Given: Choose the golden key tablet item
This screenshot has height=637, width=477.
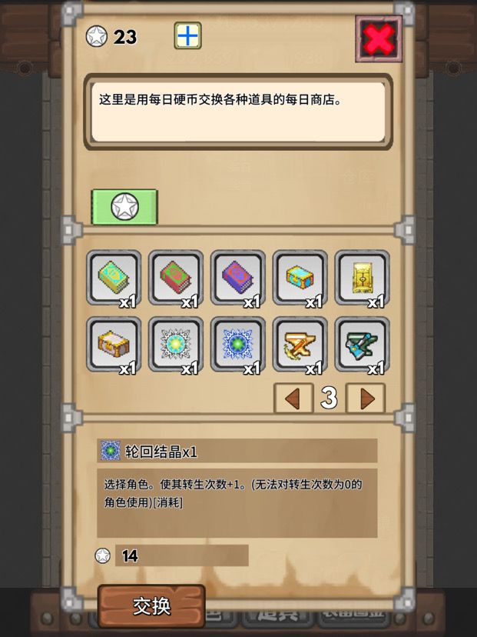Looking at the screenshot, I should (x=362, y=278).
